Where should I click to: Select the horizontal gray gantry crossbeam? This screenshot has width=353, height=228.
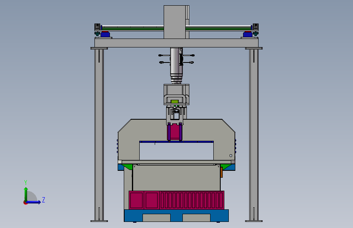click(176, 43)
